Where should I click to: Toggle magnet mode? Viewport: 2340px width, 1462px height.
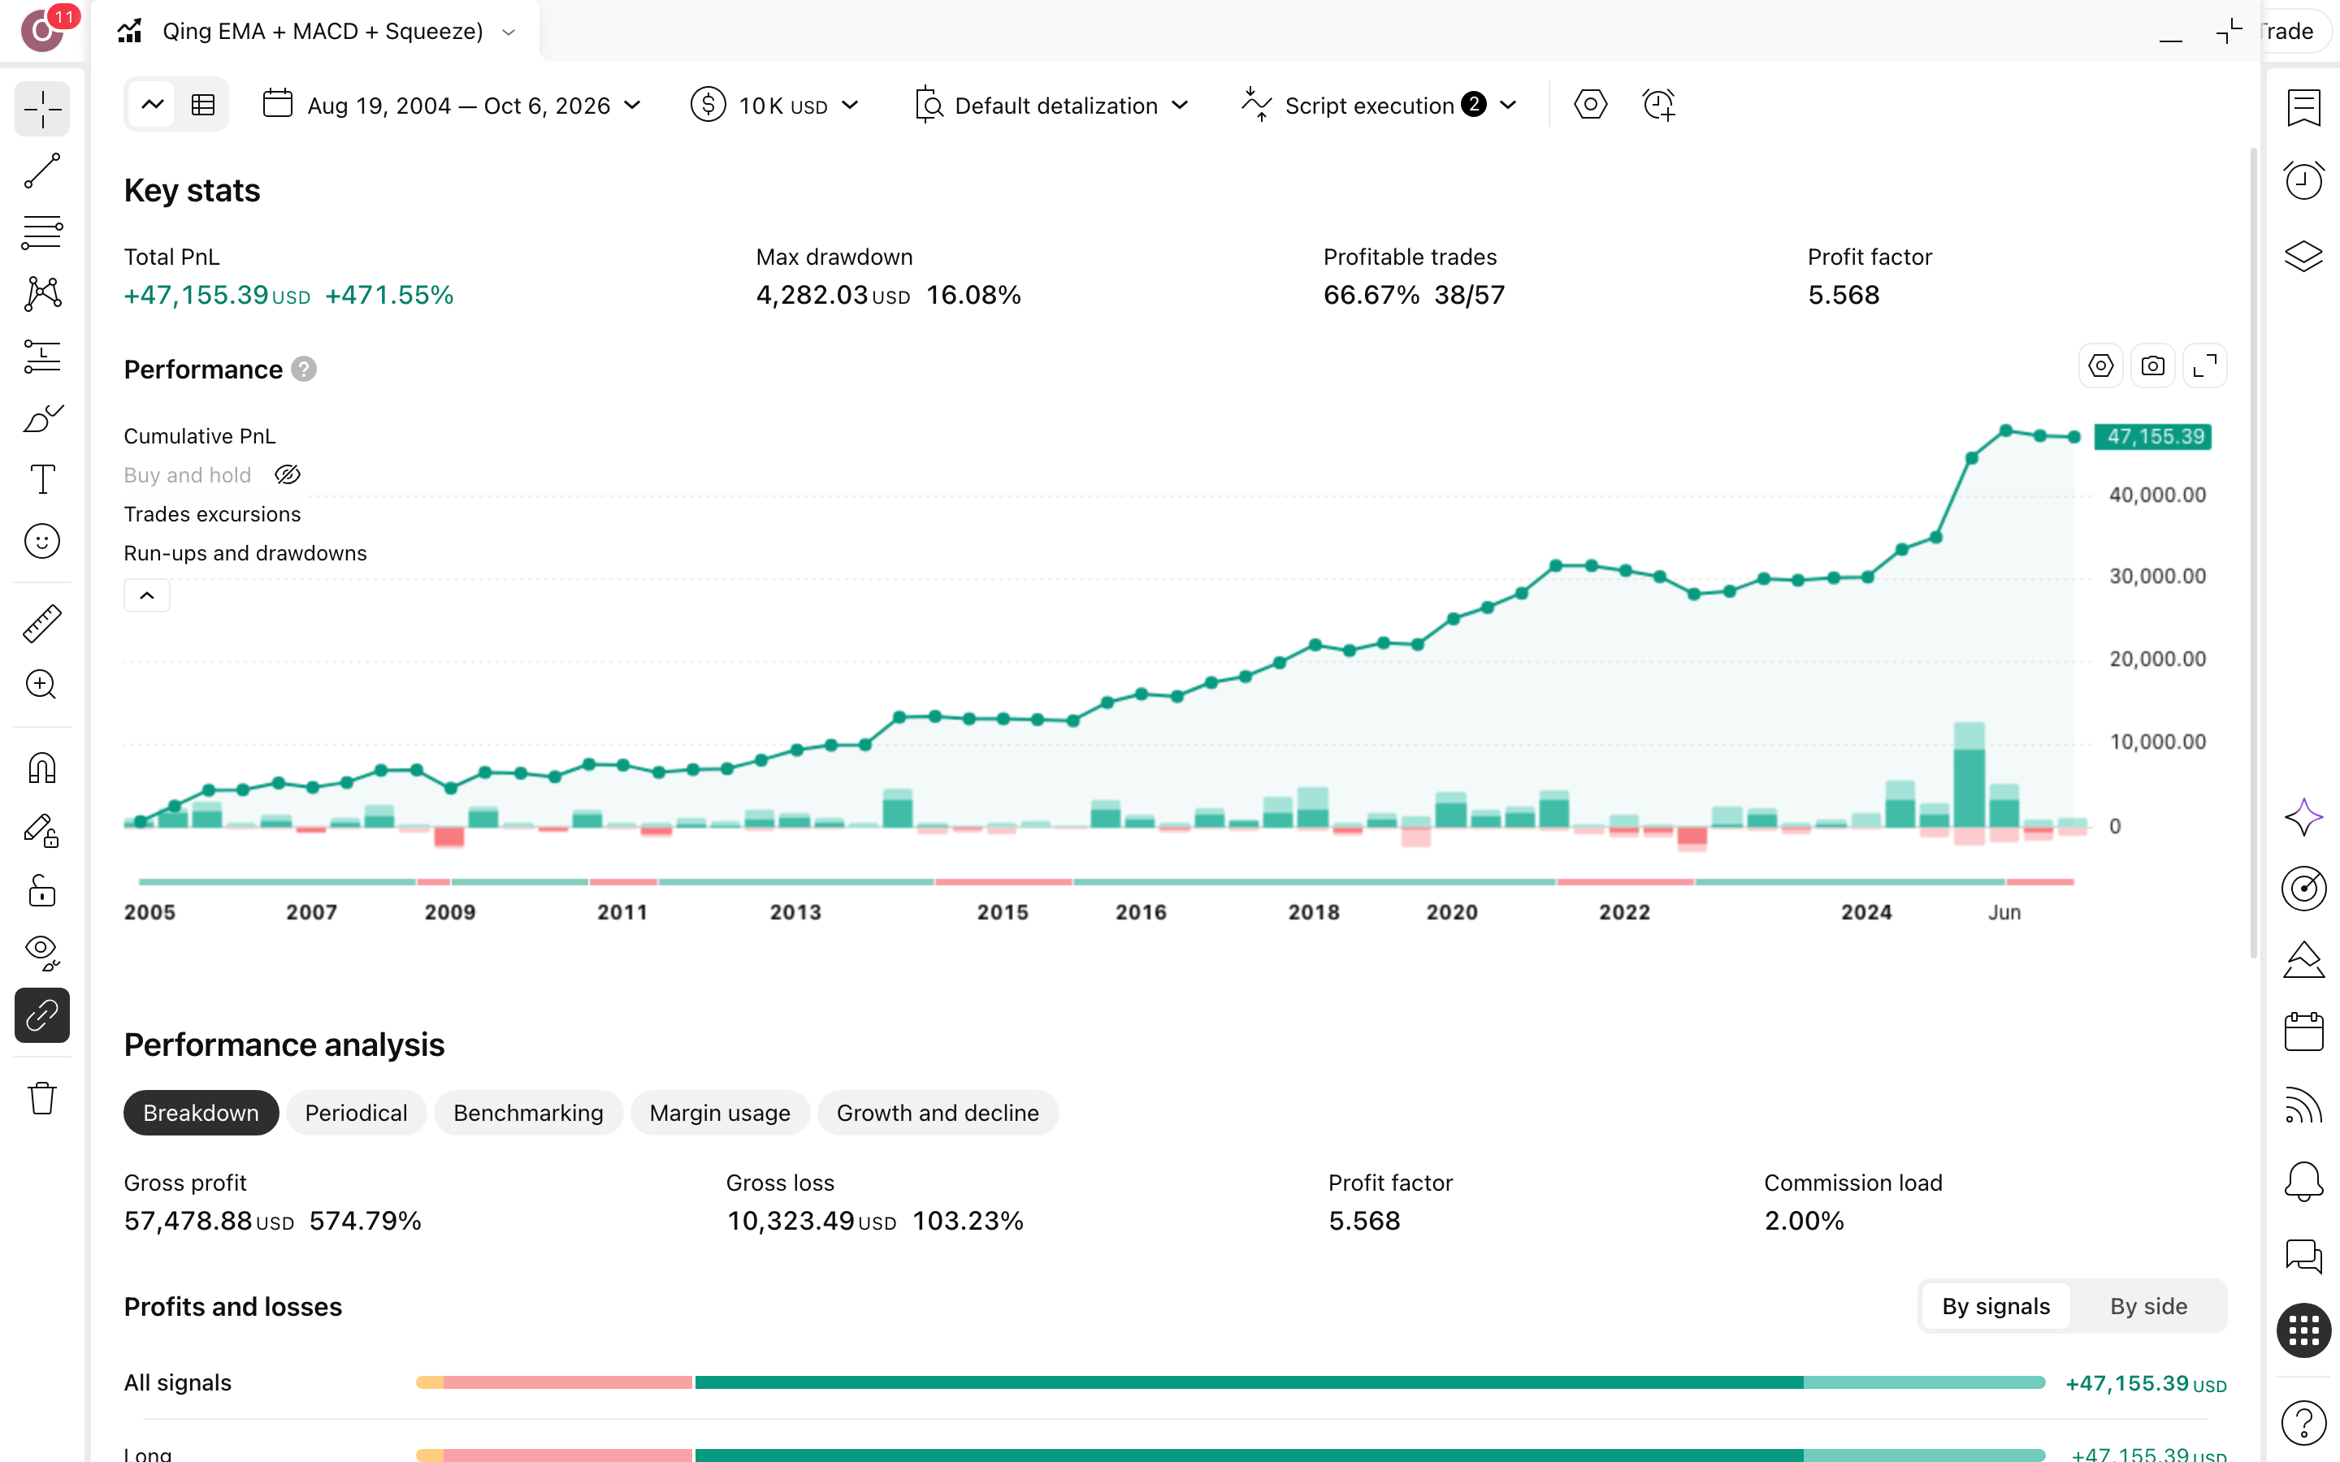pyautogui.click(x=42, y=768)
